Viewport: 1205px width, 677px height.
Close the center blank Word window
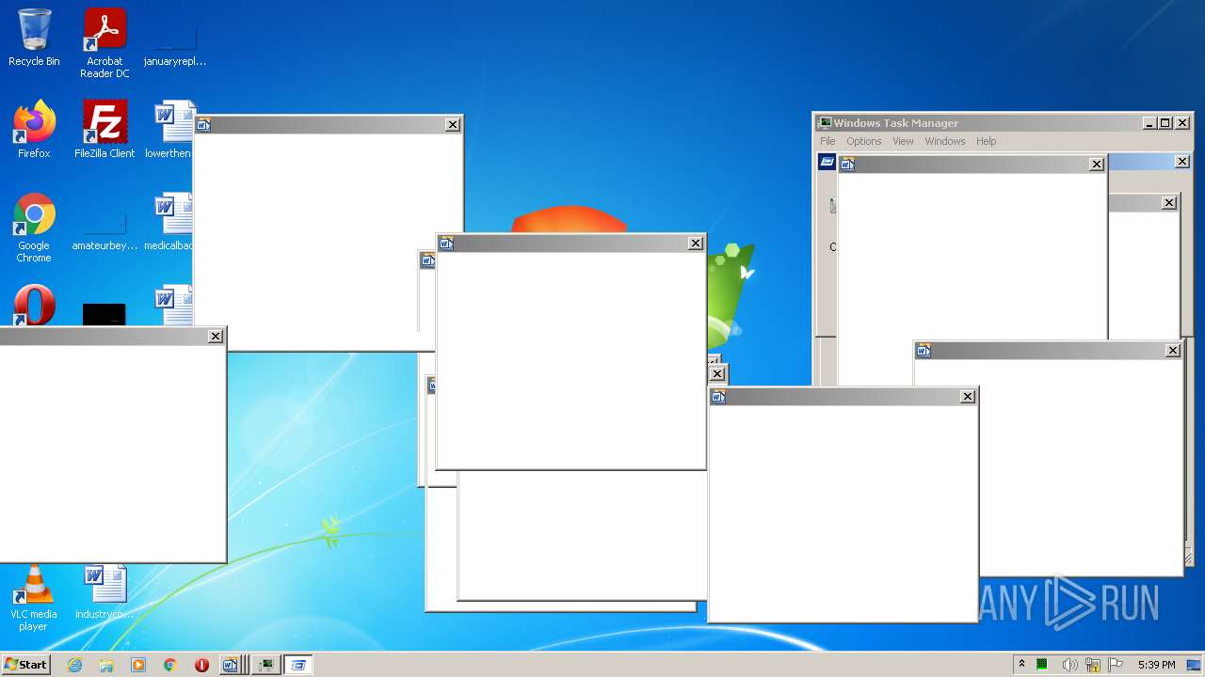696,244
